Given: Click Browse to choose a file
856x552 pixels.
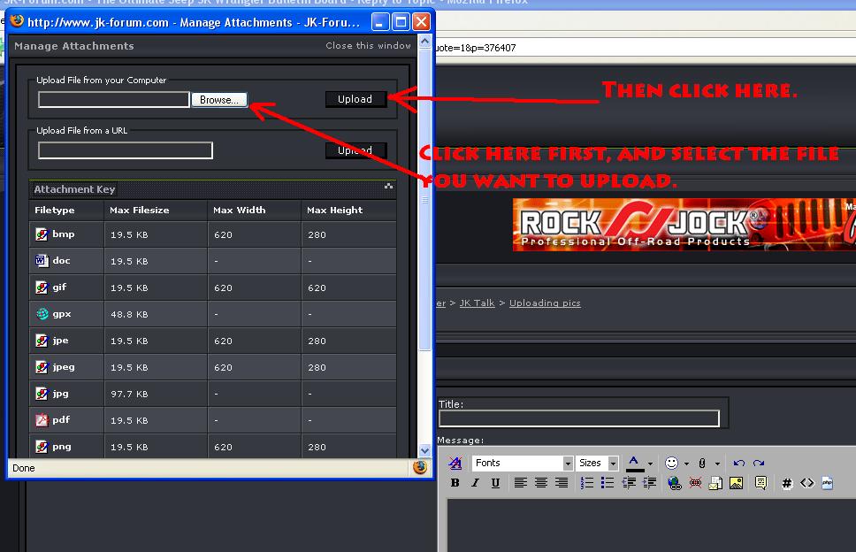Looking at the screenshot, I should 219,100.
